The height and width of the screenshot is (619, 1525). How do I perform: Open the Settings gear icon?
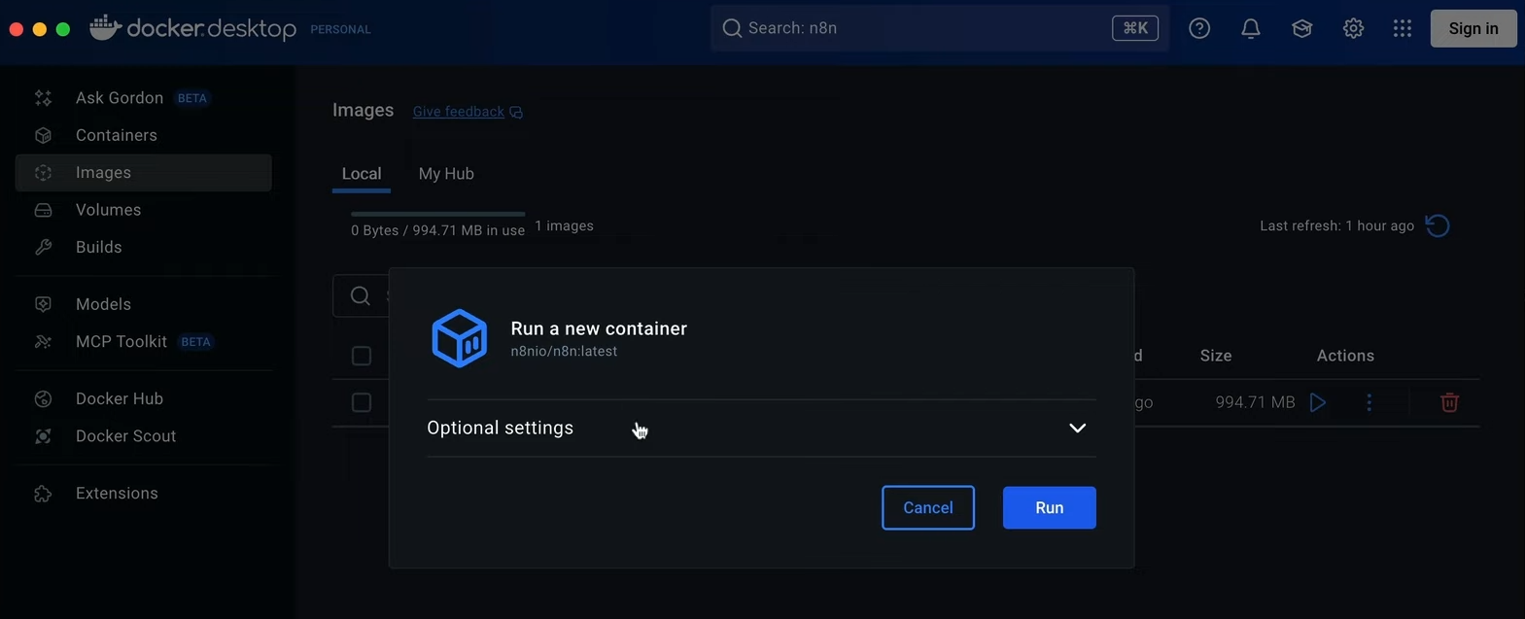1353,28
